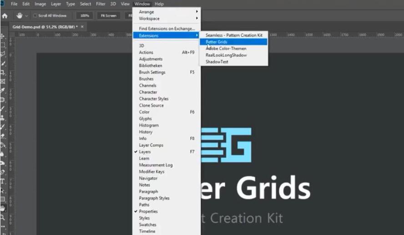The height and width of the screenshot is (235, 404).
Task: Open the Extensions submenu entry
Action: 167,35
